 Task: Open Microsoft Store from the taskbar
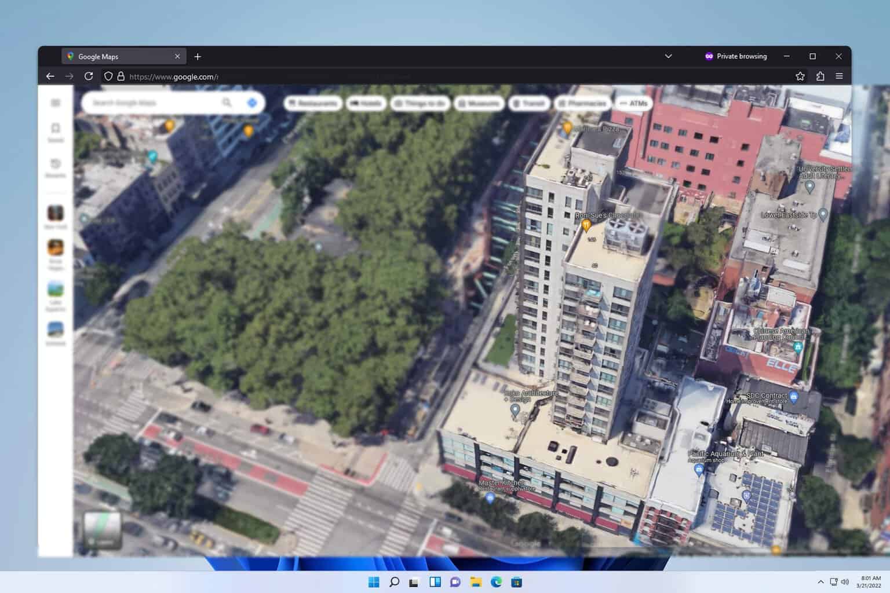[517, 582]
